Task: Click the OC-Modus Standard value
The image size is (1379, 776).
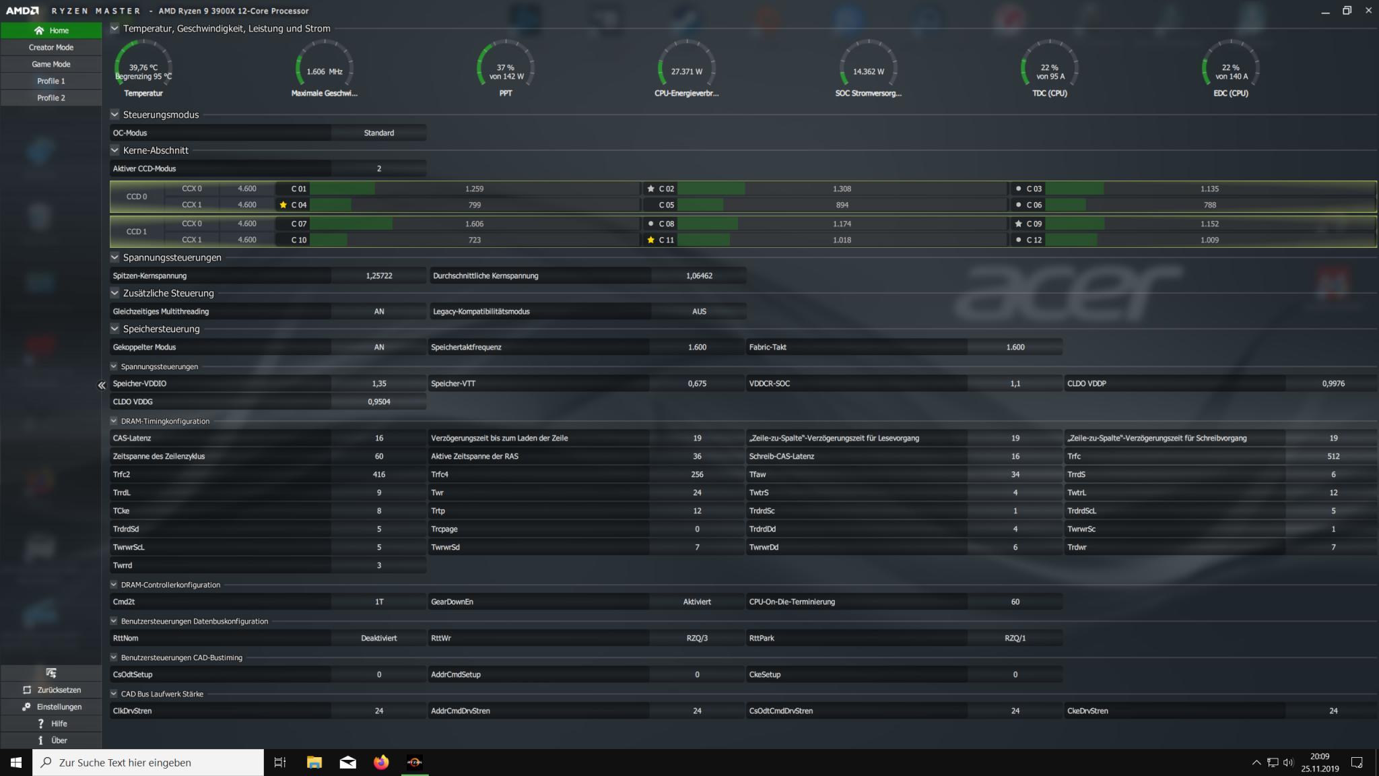Action: (378, 133)
